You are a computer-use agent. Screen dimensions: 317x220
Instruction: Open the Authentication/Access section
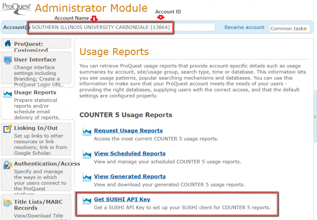click(36, 175)
